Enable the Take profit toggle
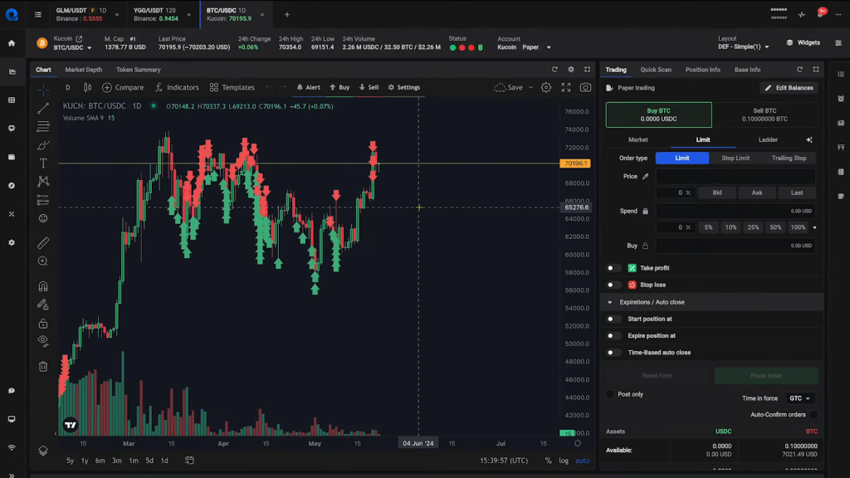The image size is (850, 478). tap(613, 268)
